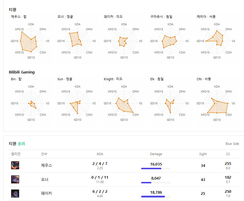Click player name 오너 in table
The width and height of the screenshot is (244, 201).
pos(45,180)
